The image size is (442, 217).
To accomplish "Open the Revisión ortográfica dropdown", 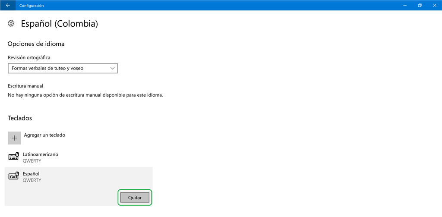I will tap(63, 68).
